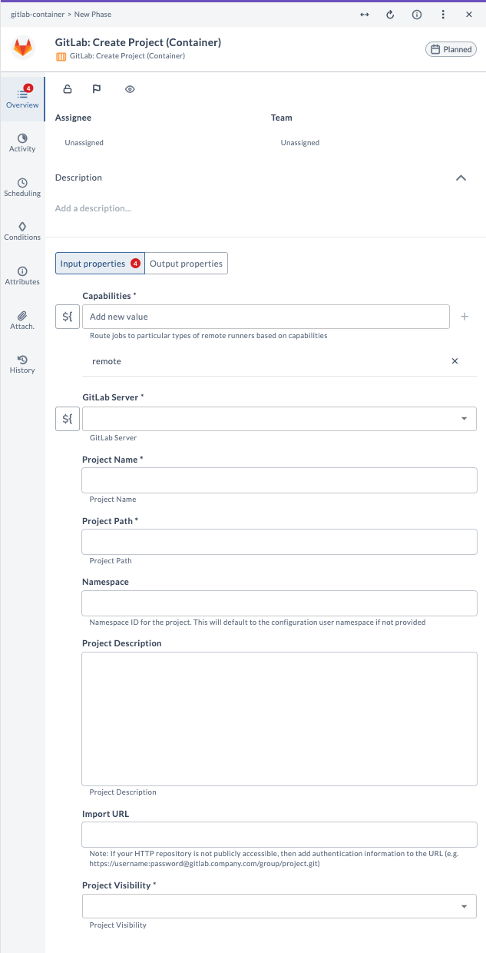Screen dimensions: 486x953
Task: Open the Overview sidebar tab
Action: tap(22, 98)
